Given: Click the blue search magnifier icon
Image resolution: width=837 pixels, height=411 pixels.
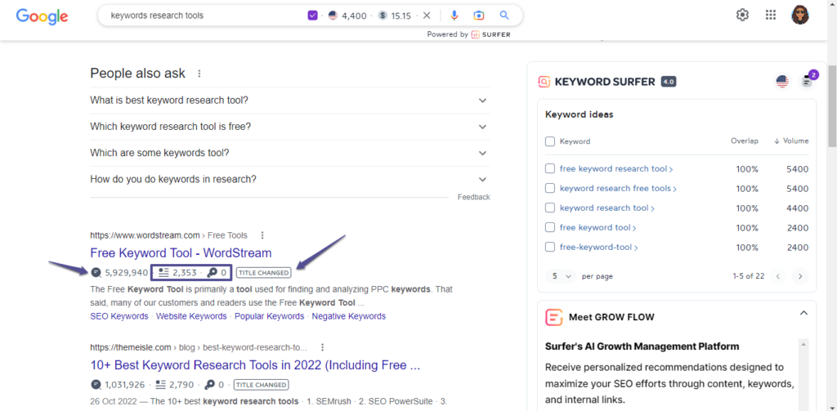Looking at the screenshot, I should tap(504, 16).
